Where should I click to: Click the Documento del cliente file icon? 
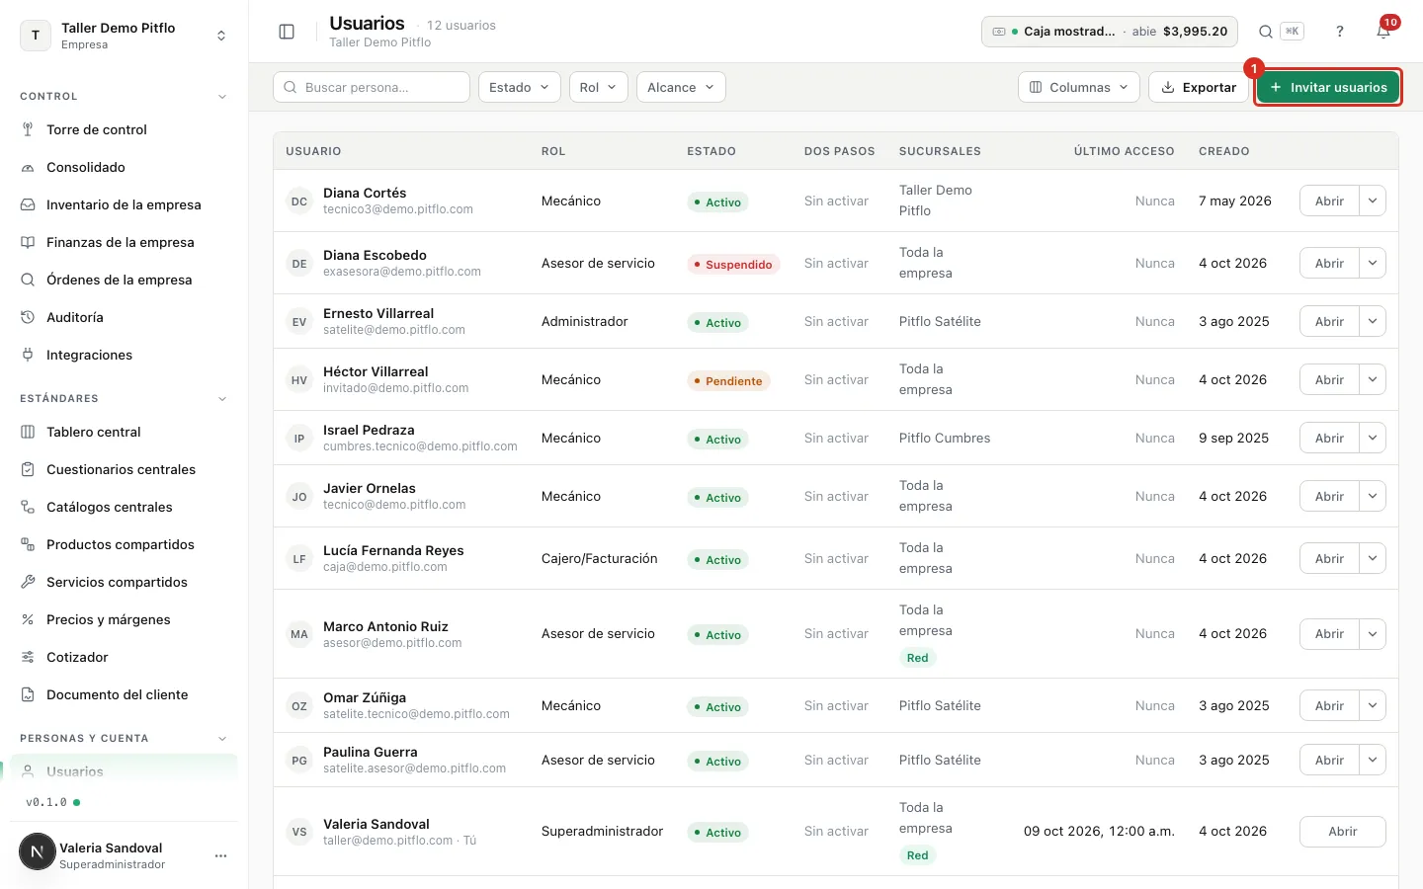tap(28, 694)
